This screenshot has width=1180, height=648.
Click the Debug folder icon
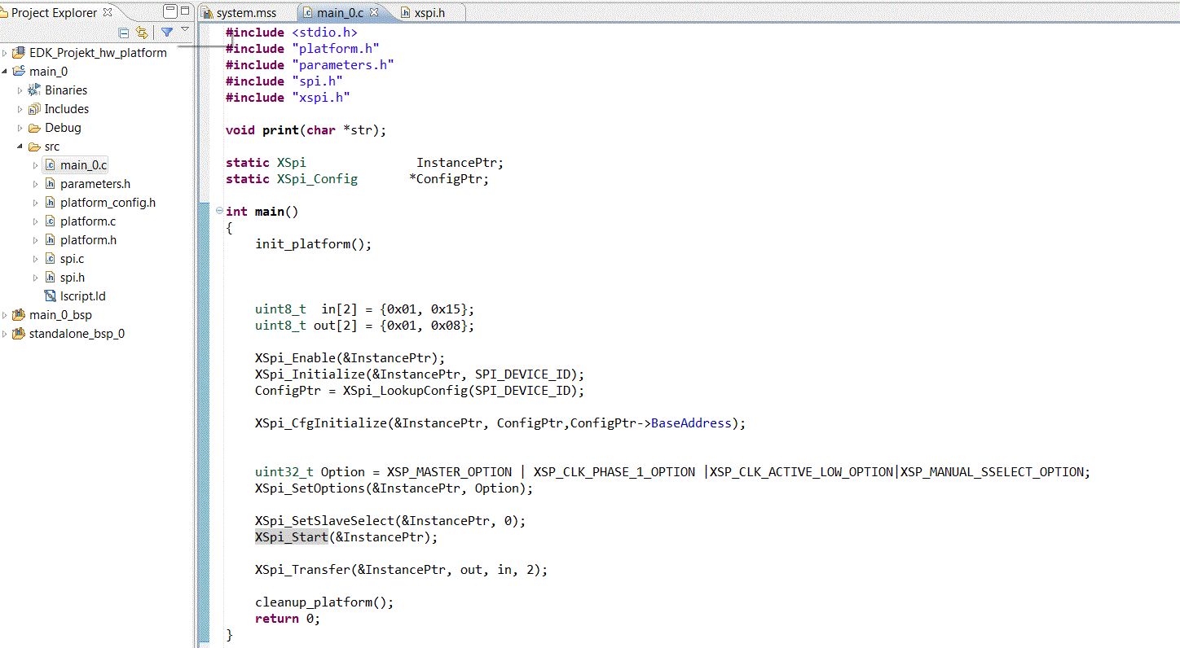34,128
